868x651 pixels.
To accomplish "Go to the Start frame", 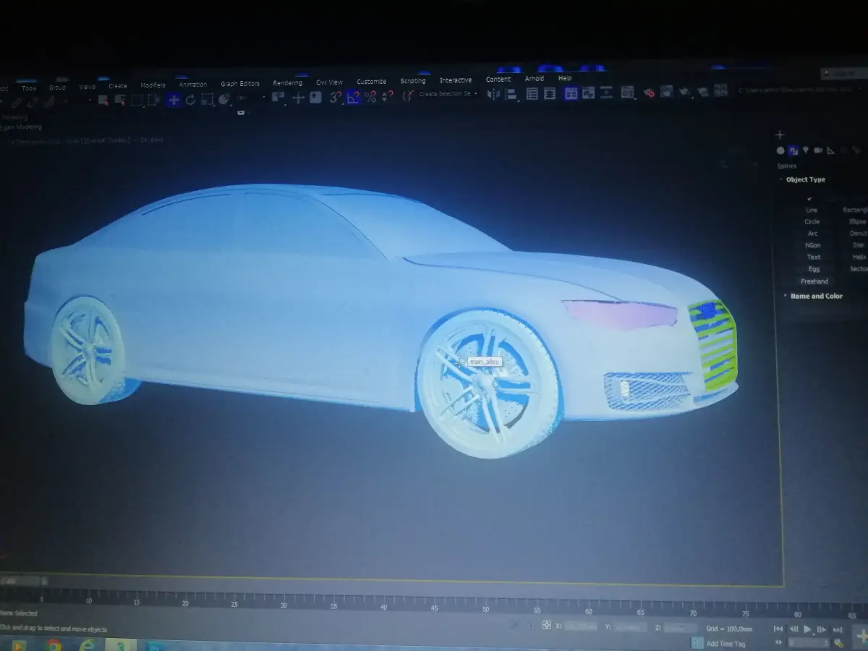I will pyautogui.click(x=778, y=629).
